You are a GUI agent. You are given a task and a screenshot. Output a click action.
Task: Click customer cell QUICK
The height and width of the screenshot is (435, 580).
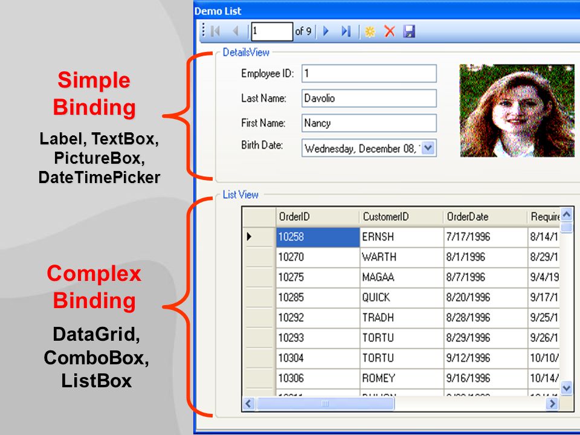coord(402,297)
